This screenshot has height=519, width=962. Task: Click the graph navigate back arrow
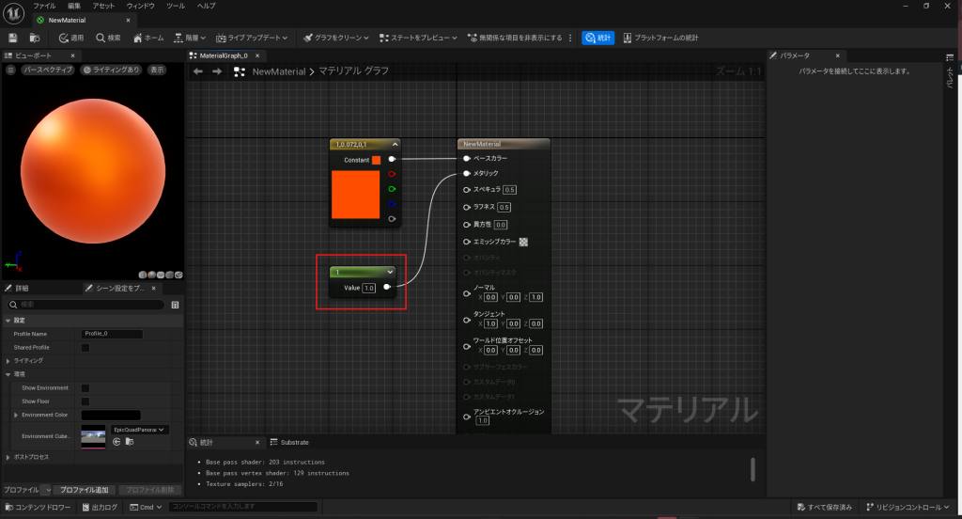click(x=197, y=71)
